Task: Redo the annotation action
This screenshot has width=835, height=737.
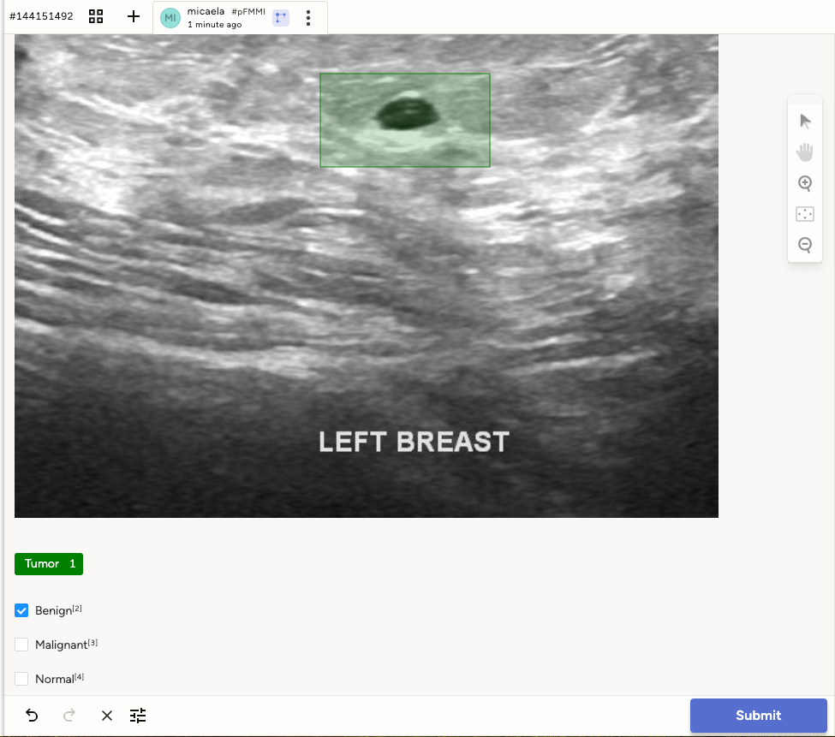Action: pyautogui.click(x=69, y=716)
